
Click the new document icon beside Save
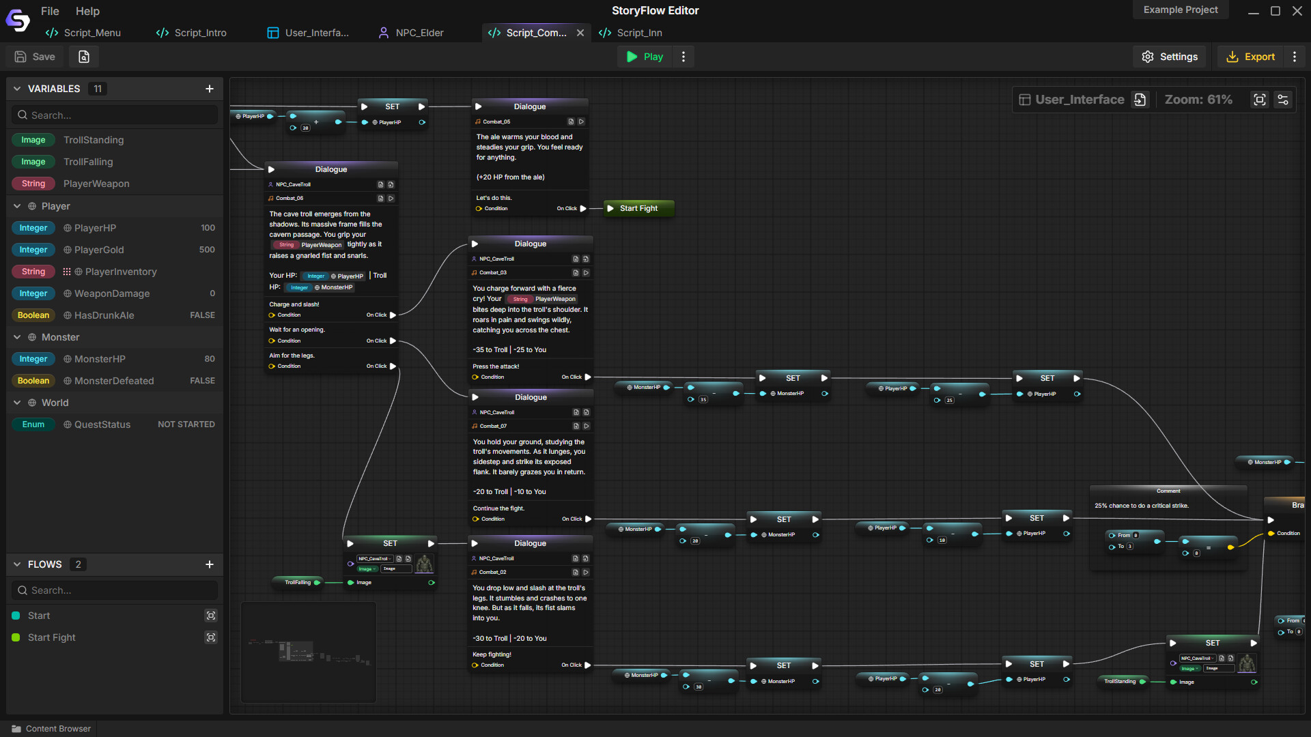pyautogui.click(x=84, y=57)
